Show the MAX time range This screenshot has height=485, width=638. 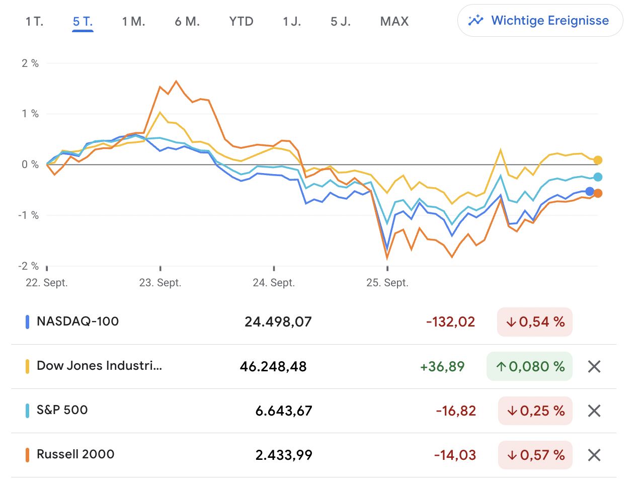pos(394,22)
